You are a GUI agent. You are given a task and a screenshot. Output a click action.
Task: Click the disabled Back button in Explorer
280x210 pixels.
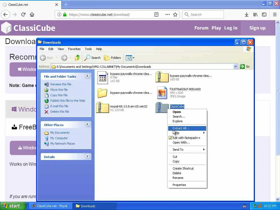(46, 58)
